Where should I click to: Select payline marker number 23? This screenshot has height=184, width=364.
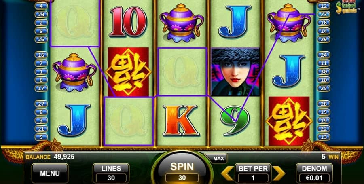coord(324,14)
